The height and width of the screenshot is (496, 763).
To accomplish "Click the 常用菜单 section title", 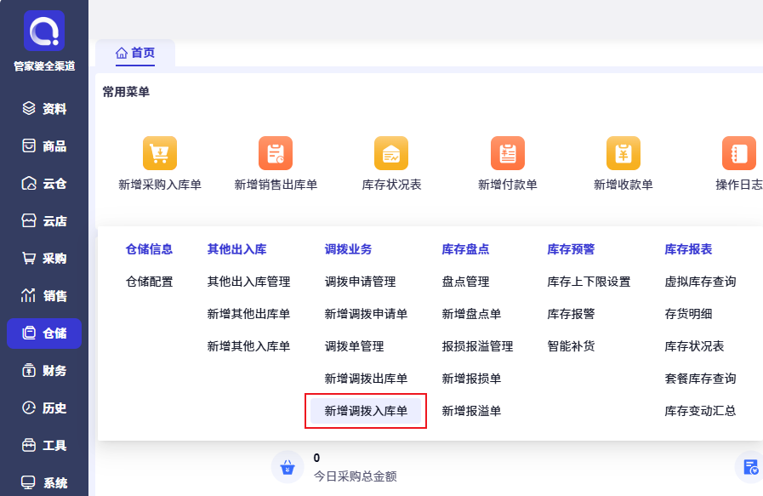I will tap(126, 92).
